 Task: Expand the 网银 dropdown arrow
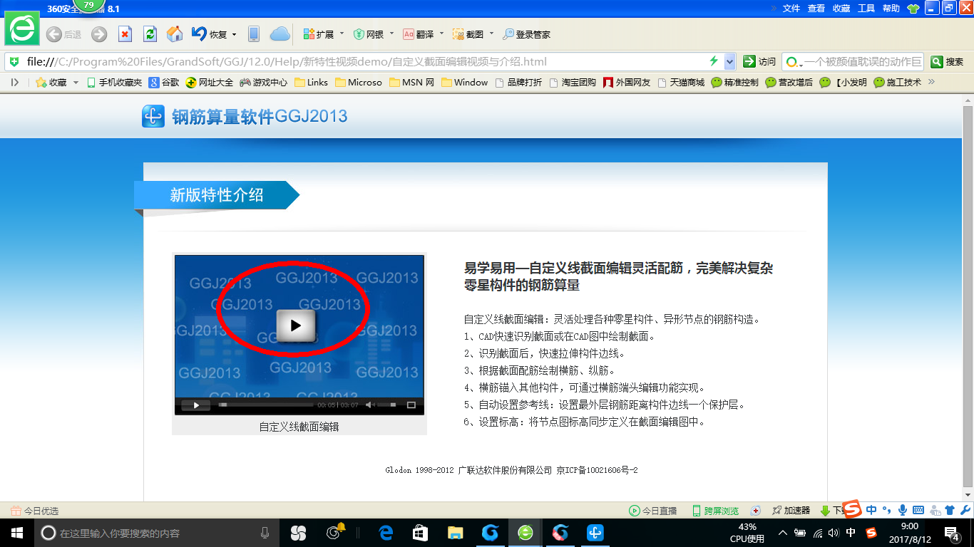coord(391,33)
